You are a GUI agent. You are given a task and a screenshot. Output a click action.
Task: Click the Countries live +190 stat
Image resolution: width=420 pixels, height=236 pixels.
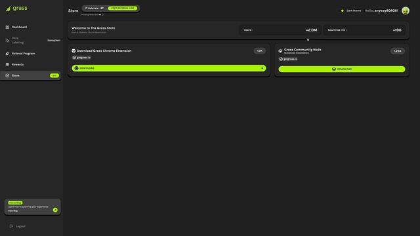coord(365,30)
